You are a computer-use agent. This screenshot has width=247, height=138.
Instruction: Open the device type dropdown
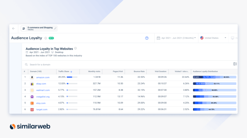pos(234,38)
